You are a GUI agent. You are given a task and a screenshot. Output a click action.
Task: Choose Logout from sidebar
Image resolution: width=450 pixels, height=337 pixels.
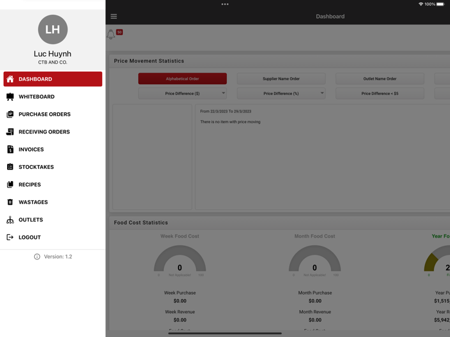point(53,238)
